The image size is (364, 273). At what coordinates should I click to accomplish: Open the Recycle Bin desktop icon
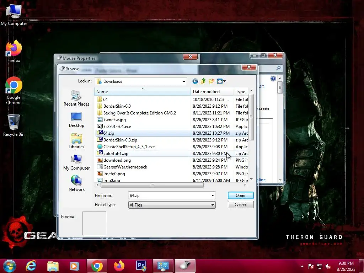point(14,125)
